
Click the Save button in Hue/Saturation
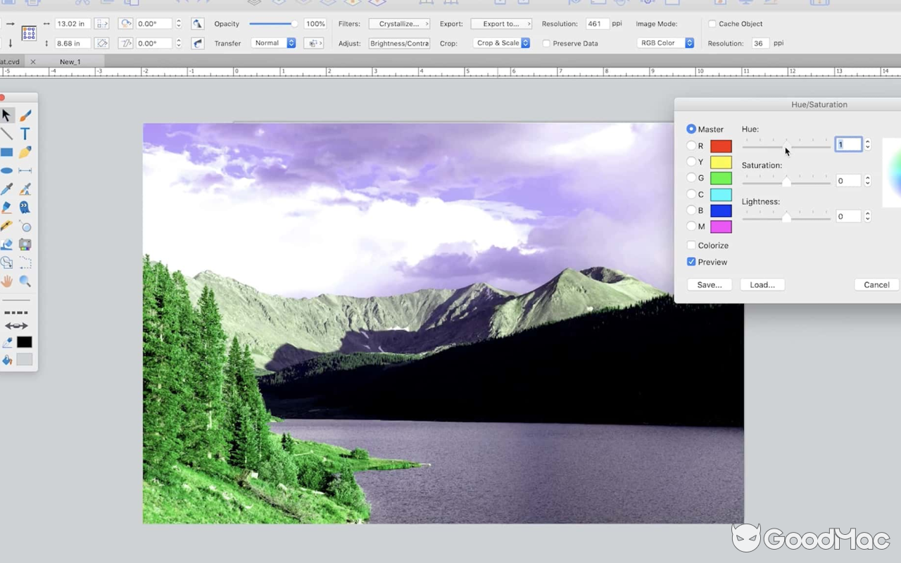click(x=709, y=284)
